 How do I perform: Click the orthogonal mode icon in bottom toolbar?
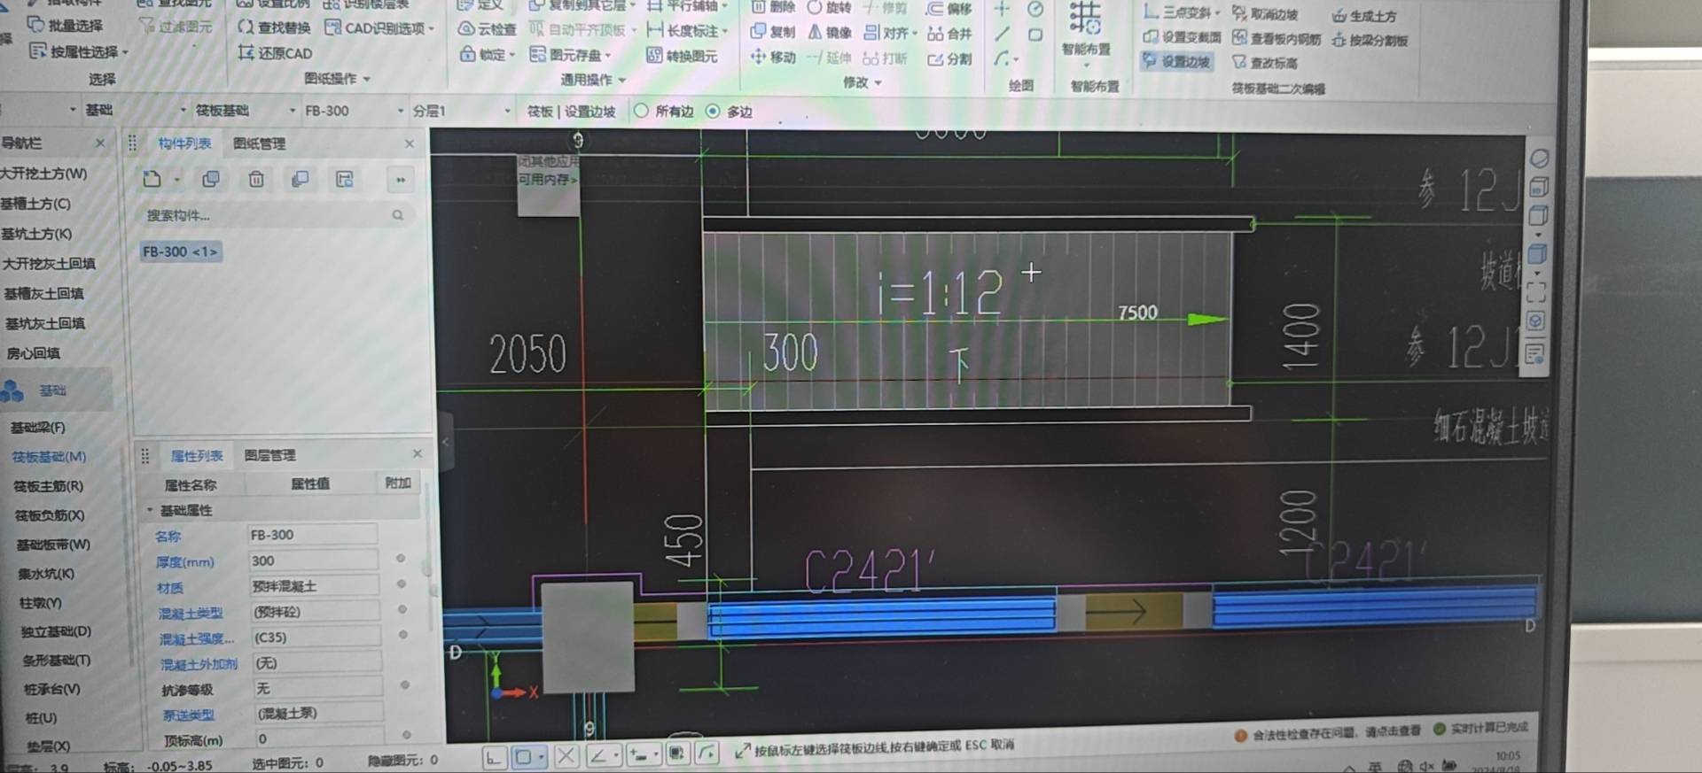[x=494, y=757]
